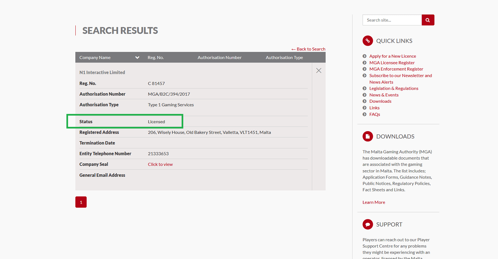The image size is (498, 259).
Task: Focus the Search site input field
Action: (x=392, y=20)
